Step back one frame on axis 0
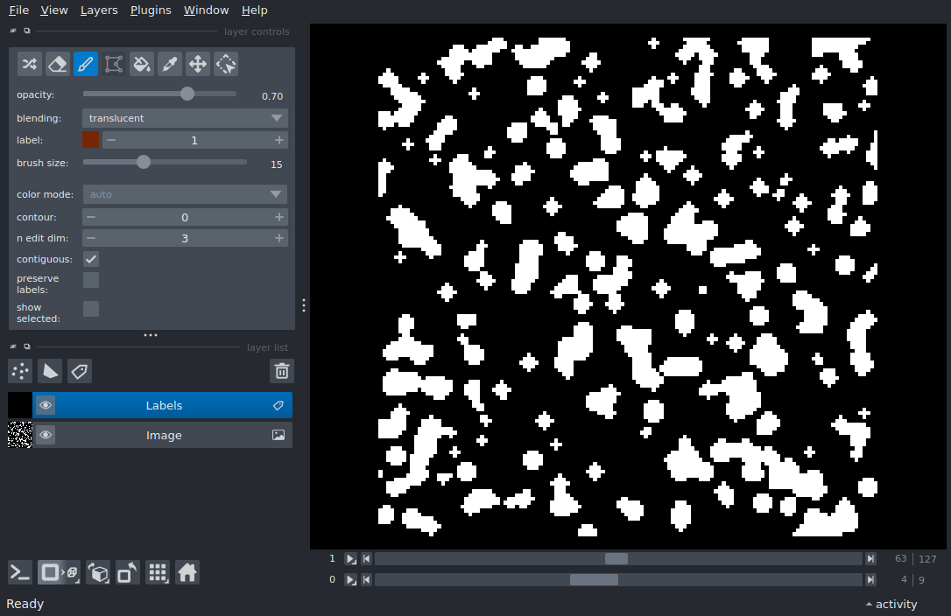 (366, 579)
